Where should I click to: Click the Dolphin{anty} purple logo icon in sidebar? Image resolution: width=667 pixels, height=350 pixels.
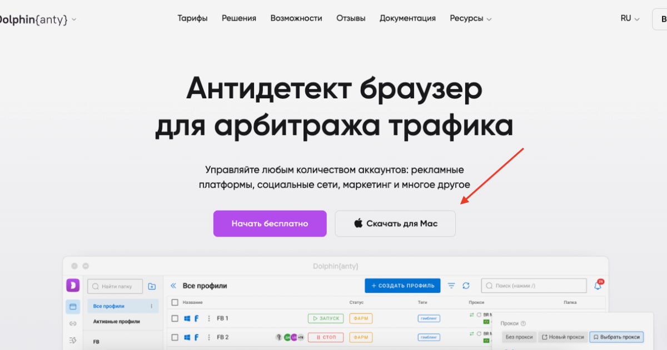[x=73, y=286]
